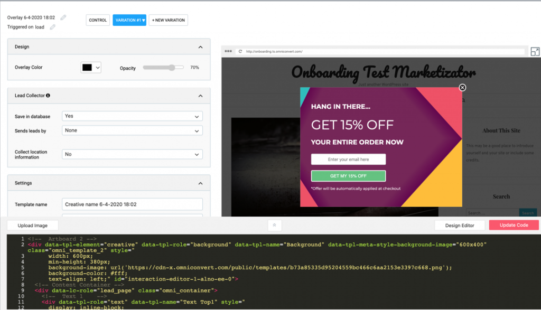Click the Template name input field
Screen dimensions: 541x310
132,204
